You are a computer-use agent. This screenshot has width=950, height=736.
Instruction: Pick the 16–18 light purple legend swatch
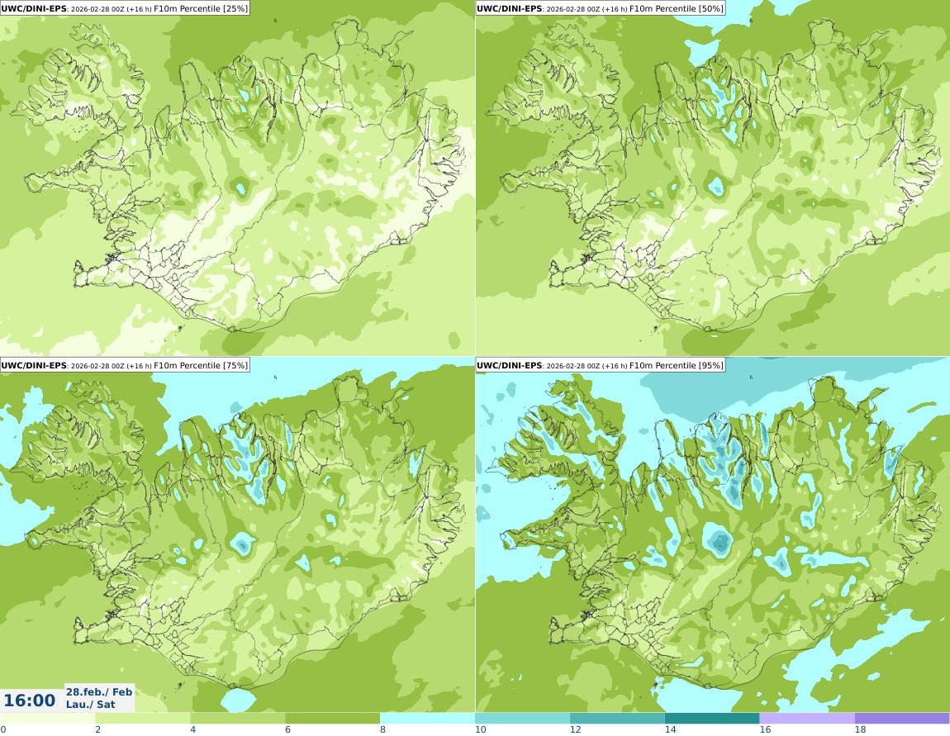tap(807, 719)
